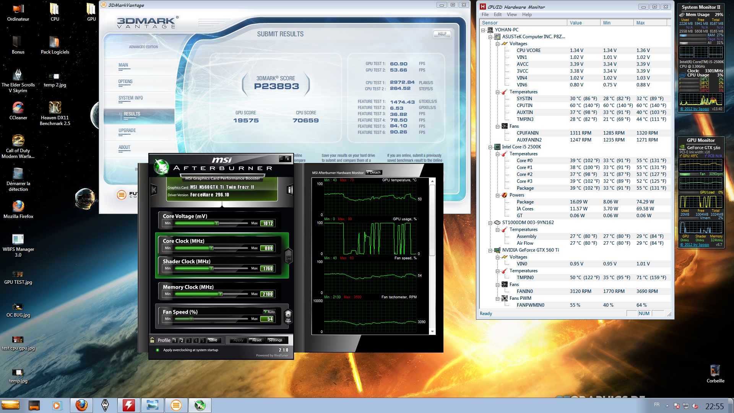Click the Afterburner profile lock icon

pos(153,340)
